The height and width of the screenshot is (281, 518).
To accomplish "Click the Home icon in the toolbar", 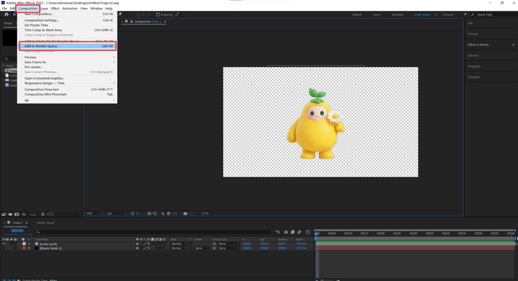I will [6, 14].
